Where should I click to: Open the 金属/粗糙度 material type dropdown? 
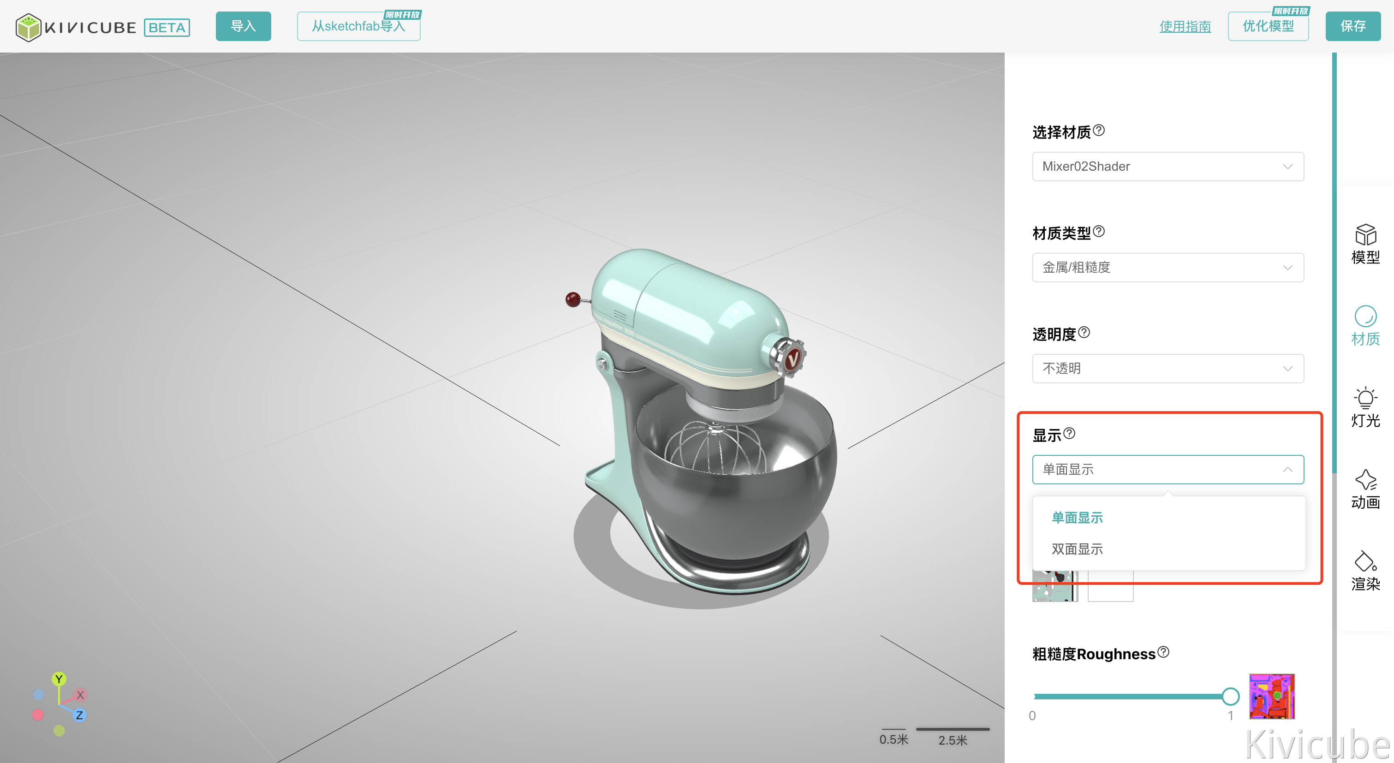point(1168,267)
